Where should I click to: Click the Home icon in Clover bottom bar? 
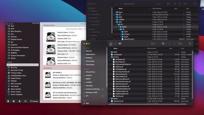tap(19, 101)
